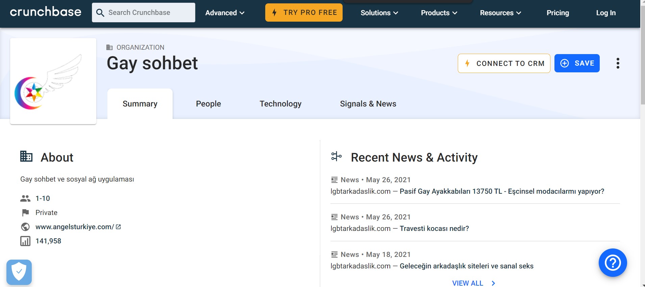This screenshot has height=287, width=645.
Task: Click the Recent News & Activity icon
Action: (336, 157)
